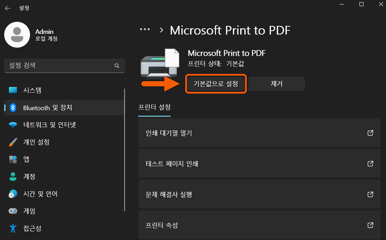Click the 시스템 monitor icon

[x=13, y=90]
